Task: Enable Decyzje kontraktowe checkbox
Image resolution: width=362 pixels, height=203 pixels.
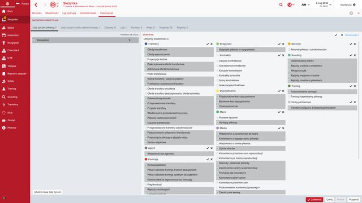Action: point(217,61)
